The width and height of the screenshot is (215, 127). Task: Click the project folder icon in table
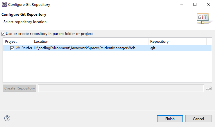[18, 48]
